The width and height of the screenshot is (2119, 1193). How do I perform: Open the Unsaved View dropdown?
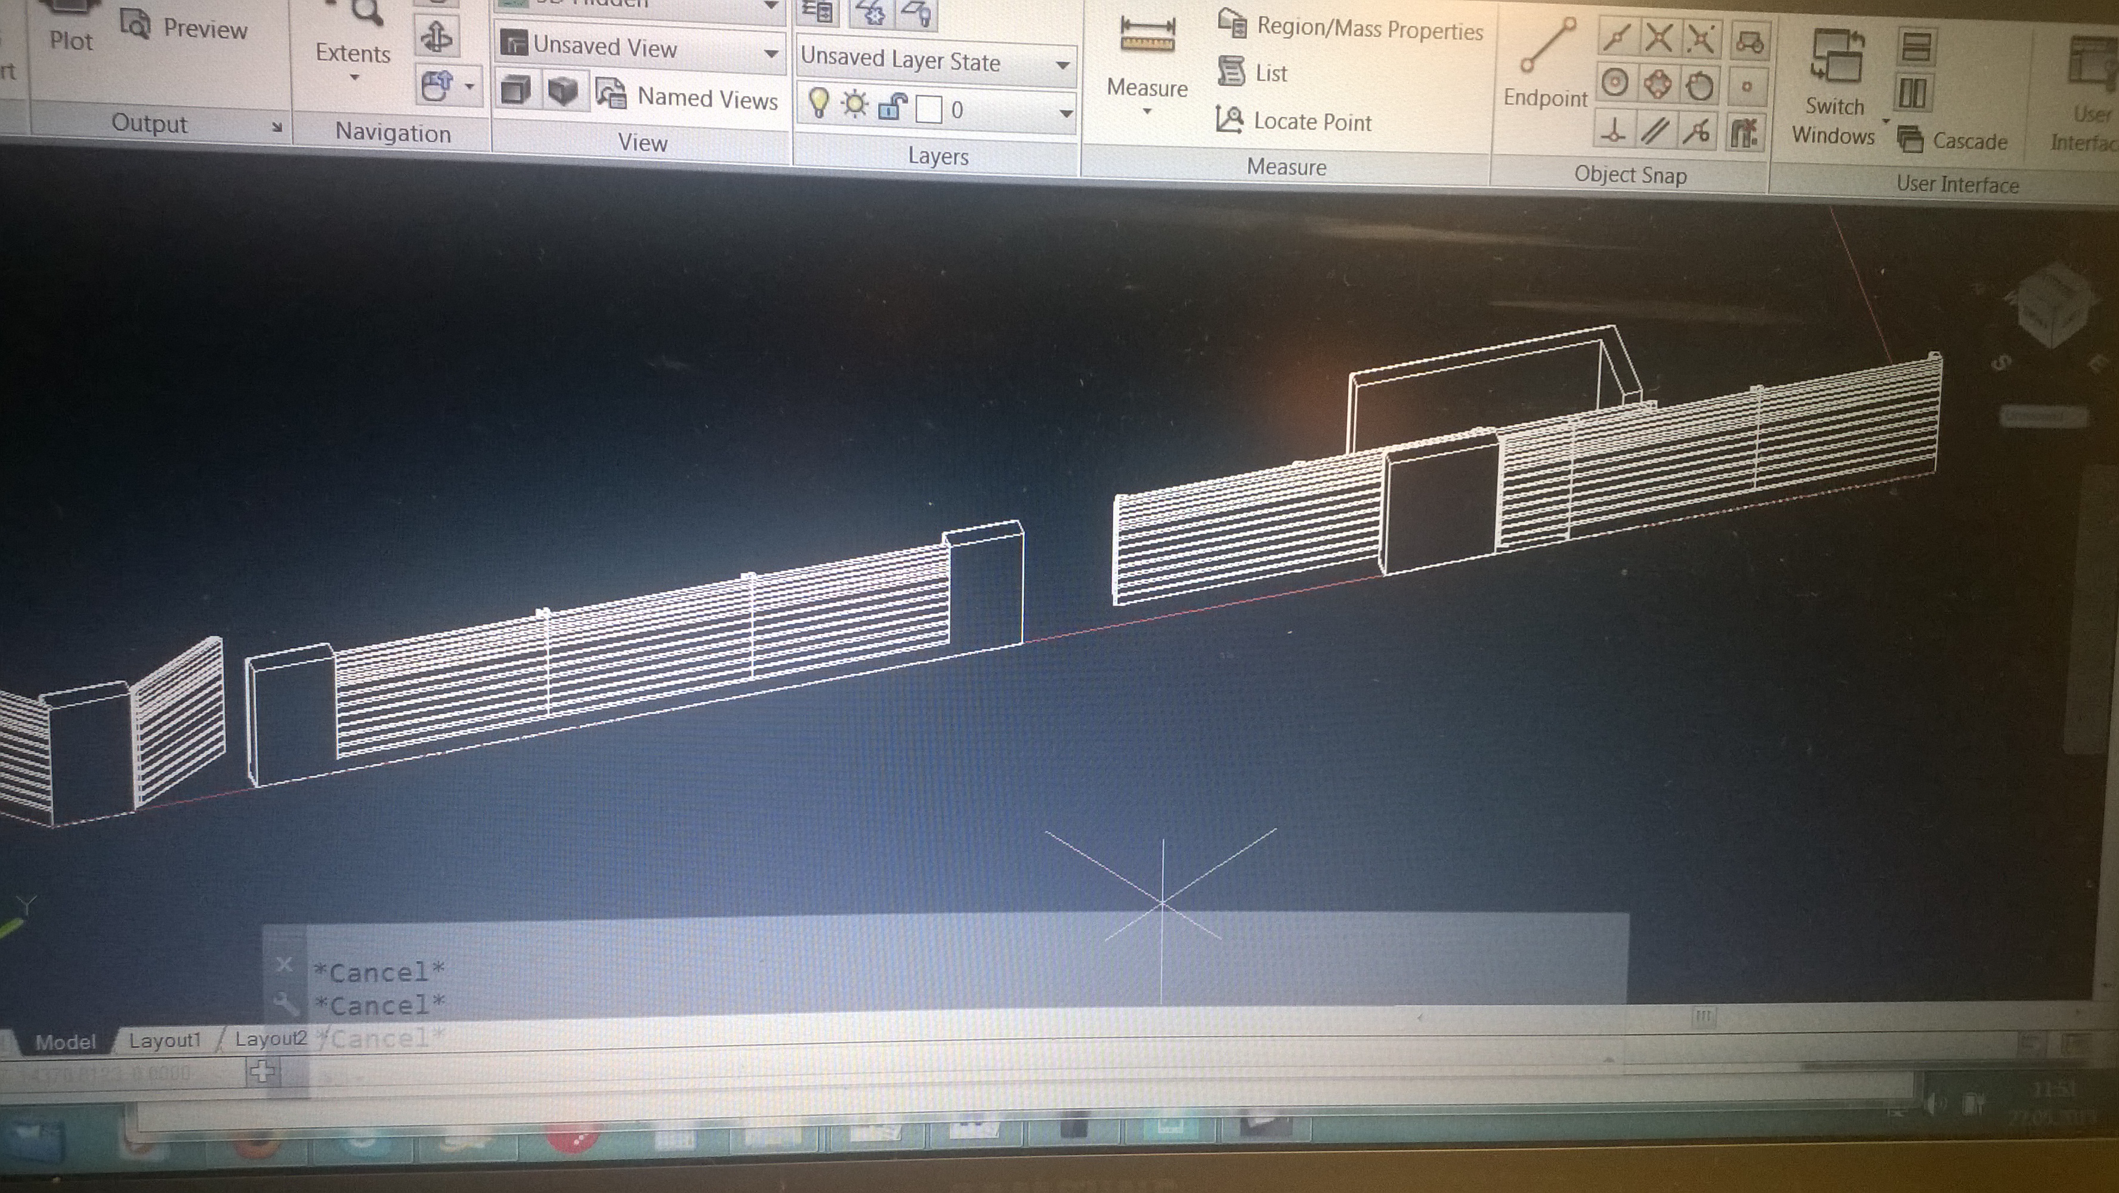770,54
